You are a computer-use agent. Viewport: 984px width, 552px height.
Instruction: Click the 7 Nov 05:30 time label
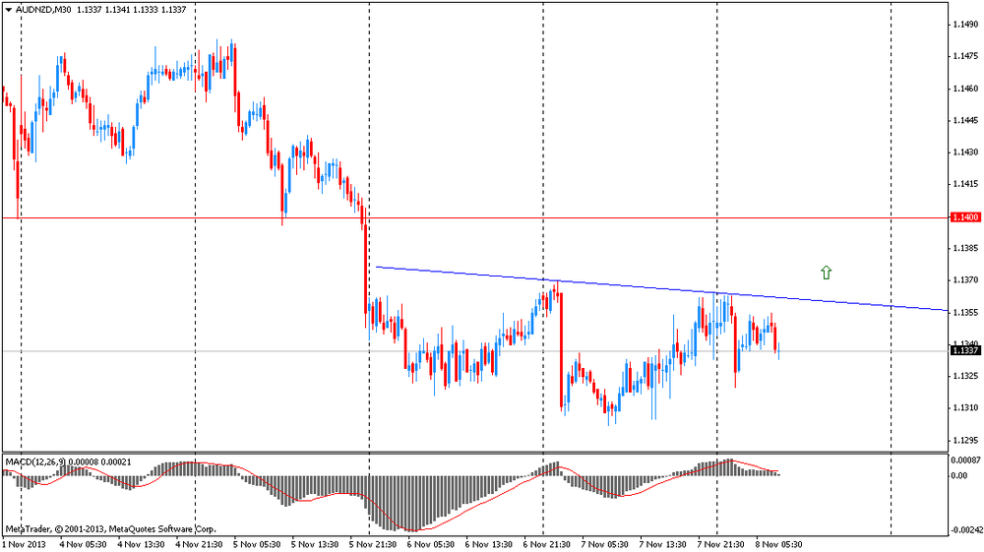(604, 544)
